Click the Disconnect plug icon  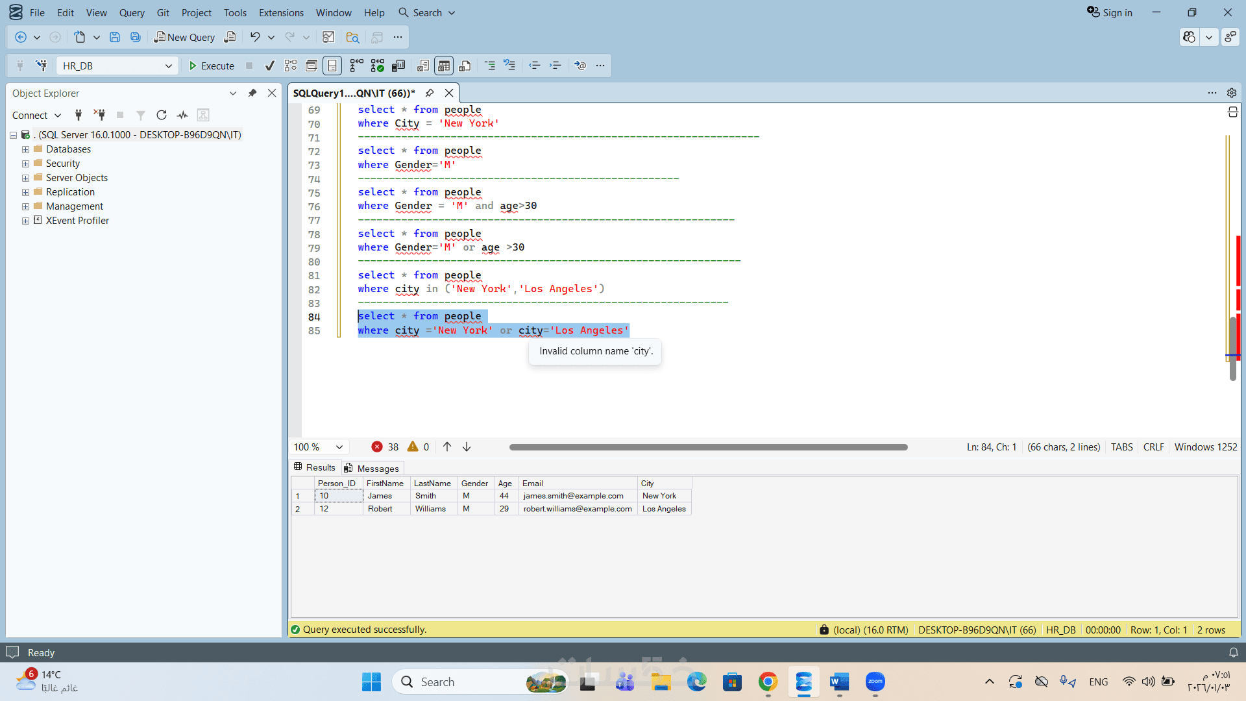point(99,115)
